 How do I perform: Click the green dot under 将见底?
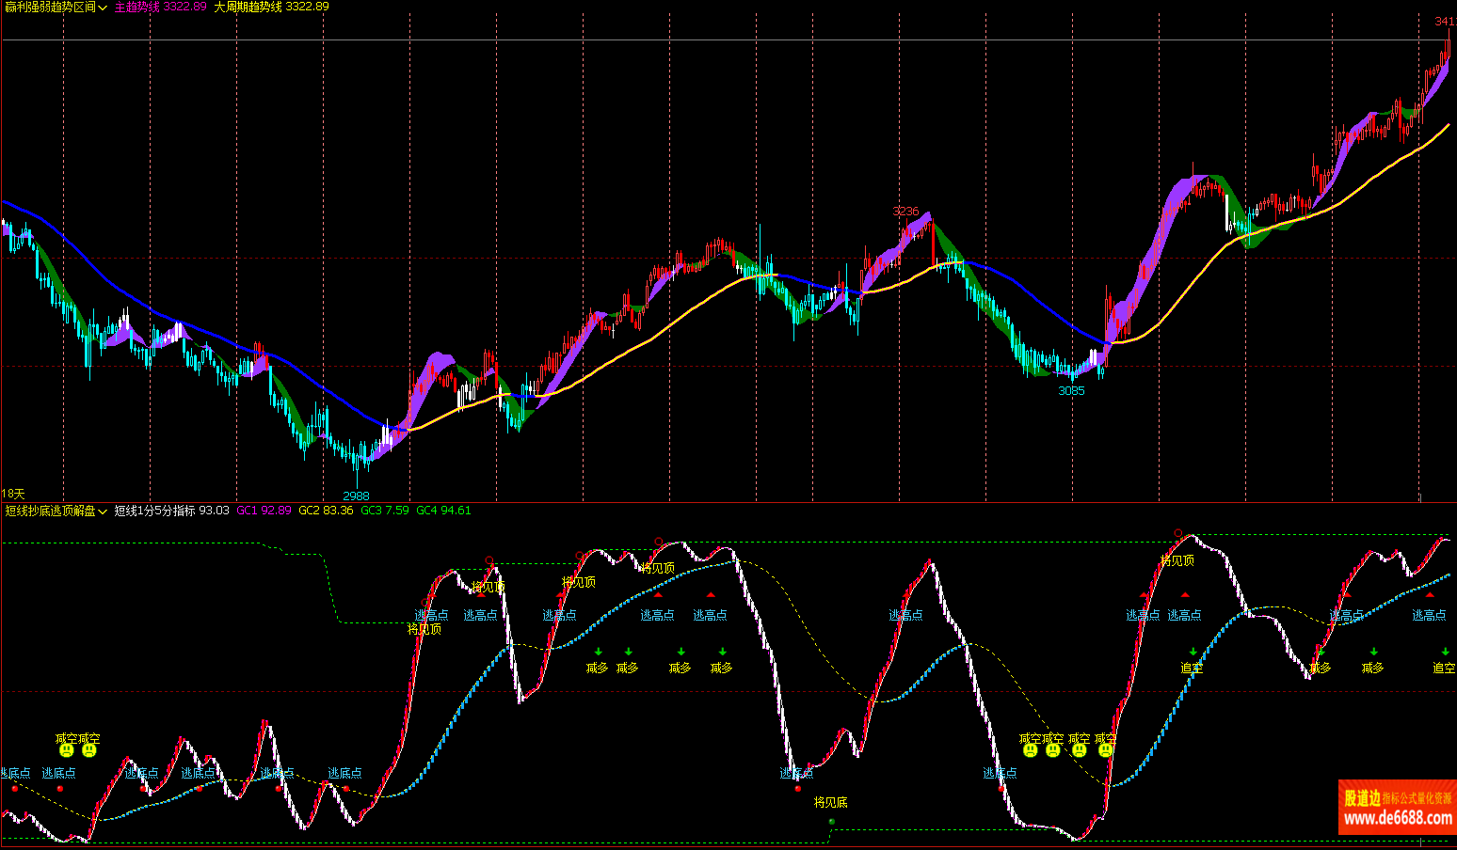[x=831, y=822]
